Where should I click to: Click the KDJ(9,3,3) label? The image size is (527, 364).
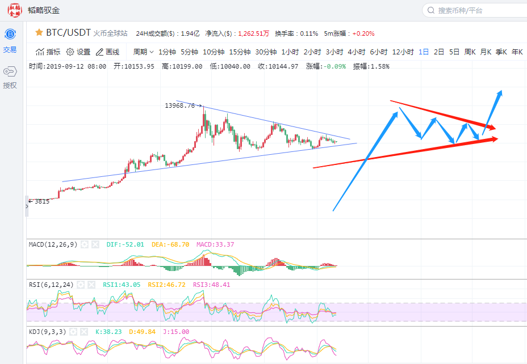click(x=47, y=332)
